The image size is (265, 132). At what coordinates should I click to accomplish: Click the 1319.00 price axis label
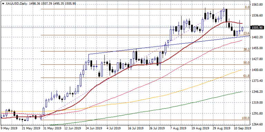(x=257, y=102)
